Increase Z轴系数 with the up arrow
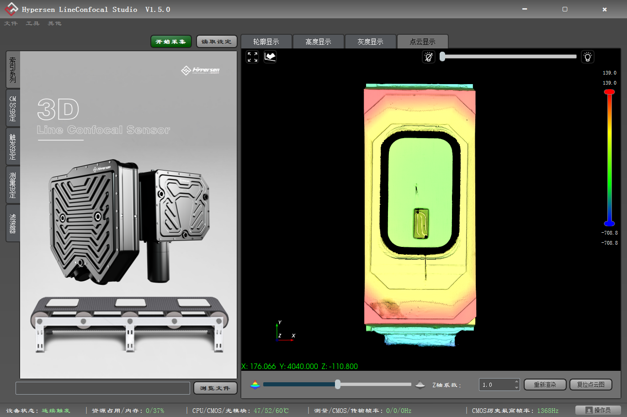 click(x=516, y=381)
